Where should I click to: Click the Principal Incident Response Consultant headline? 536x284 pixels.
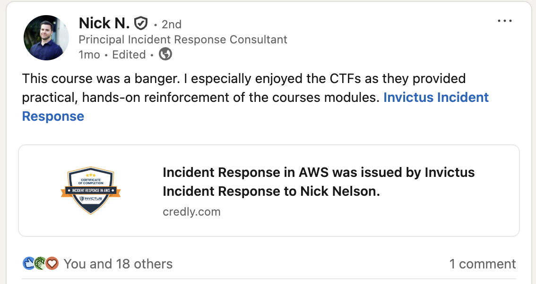click(182, 40)
